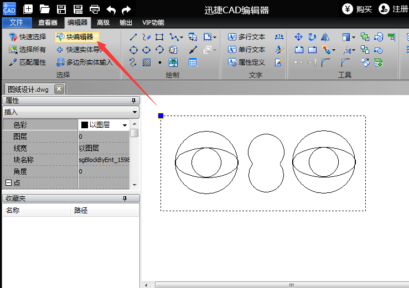The image size is (409, 288).
Task: Select the Line drawing tool
Action: coord(133,37)
